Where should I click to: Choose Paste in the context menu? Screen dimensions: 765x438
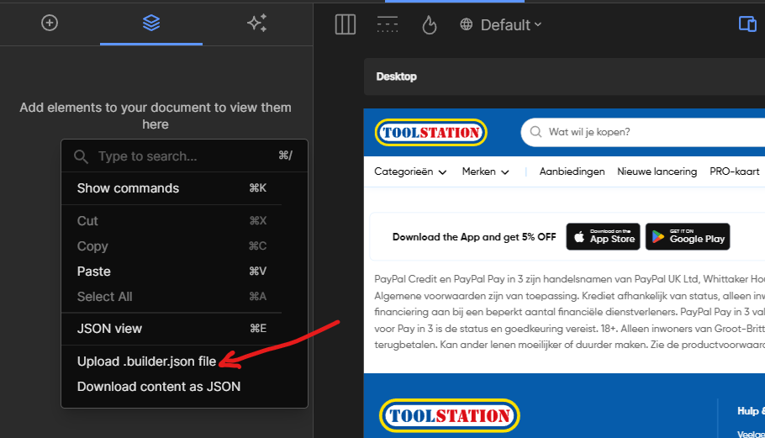(x=94, y=272)
